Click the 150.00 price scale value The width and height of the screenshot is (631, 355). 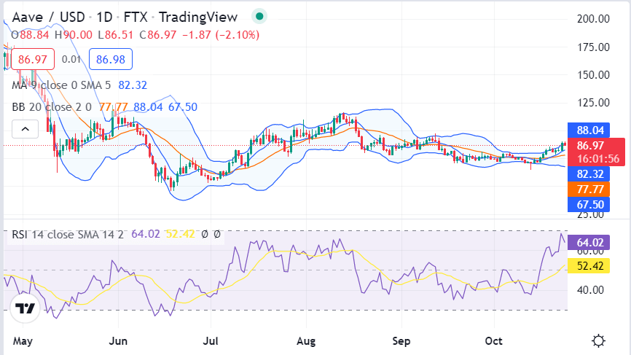(x=593, y=75)
